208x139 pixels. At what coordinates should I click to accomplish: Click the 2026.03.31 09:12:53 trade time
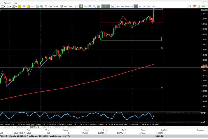click(22, 133)
